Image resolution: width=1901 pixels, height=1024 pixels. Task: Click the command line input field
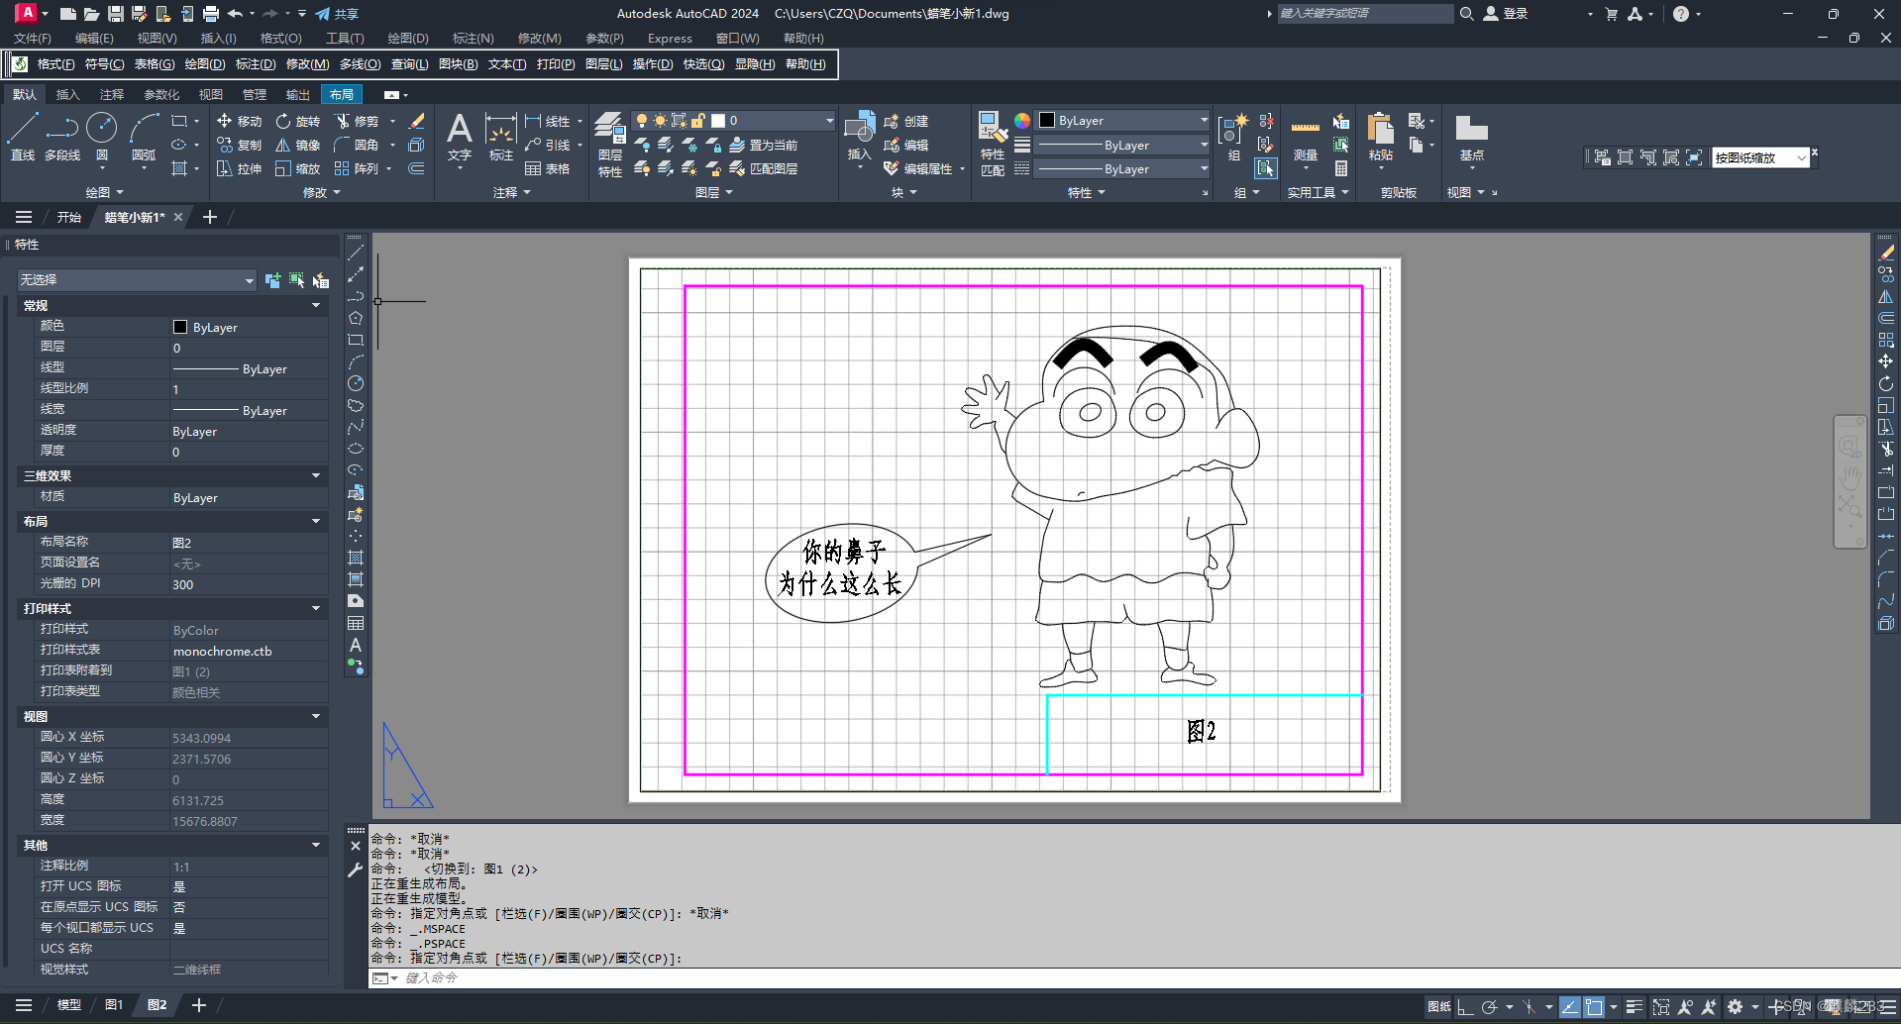point(1149,978)
